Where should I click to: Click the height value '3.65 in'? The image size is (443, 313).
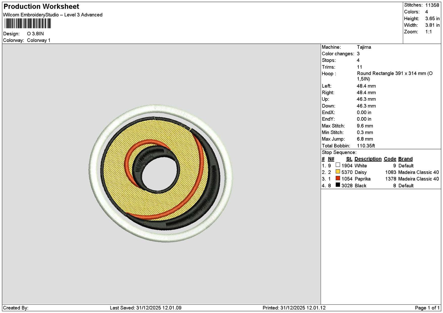point(432,19)
